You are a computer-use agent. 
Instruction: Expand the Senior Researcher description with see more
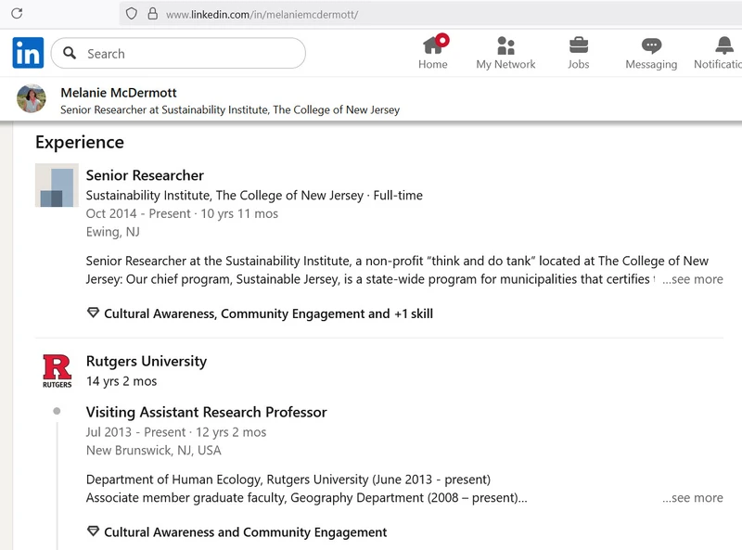(692, 279)
